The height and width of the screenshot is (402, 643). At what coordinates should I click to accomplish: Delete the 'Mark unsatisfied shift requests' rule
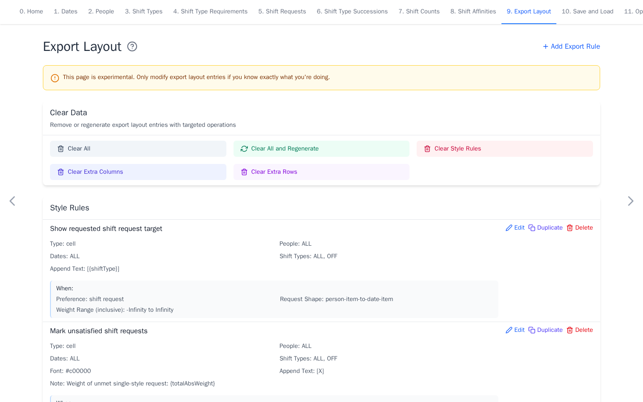coord(580,330)
